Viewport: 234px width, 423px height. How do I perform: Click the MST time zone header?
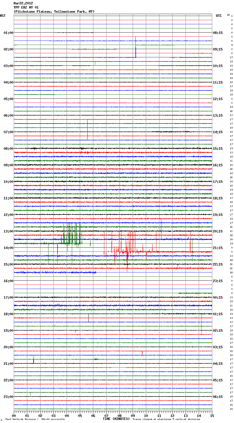(3, 16)
